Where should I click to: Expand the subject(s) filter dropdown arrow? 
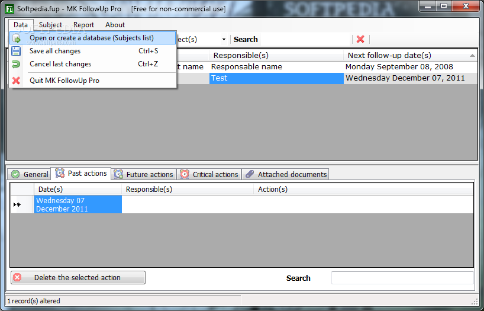pyautogui.click(x=224, y=40)
